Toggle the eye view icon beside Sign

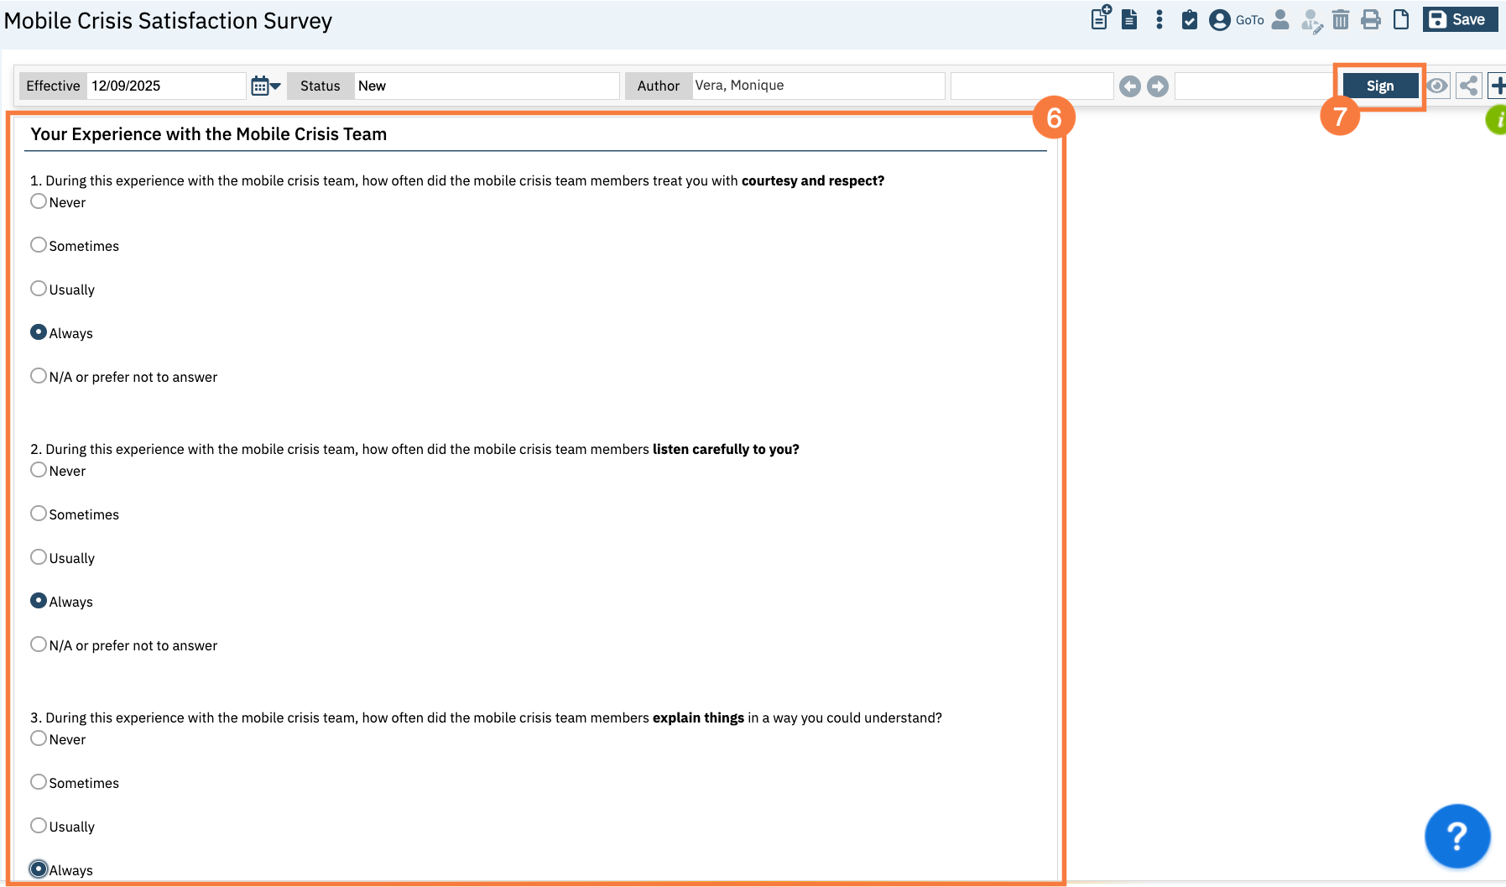tap(1437, 86)
